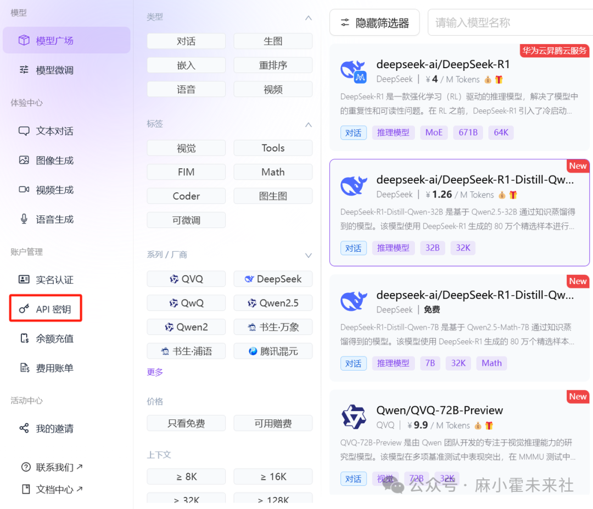This screenshot has height=509, width=593.
Task: Toggle the 视频 type filter
Action: (x=273, y=90)
